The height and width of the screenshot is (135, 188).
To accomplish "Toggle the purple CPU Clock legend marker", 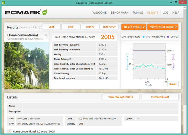I will click(x=168, y=37).
